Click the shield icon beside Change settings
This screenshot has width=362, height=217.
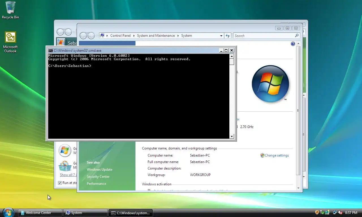[x=262, y=155]
